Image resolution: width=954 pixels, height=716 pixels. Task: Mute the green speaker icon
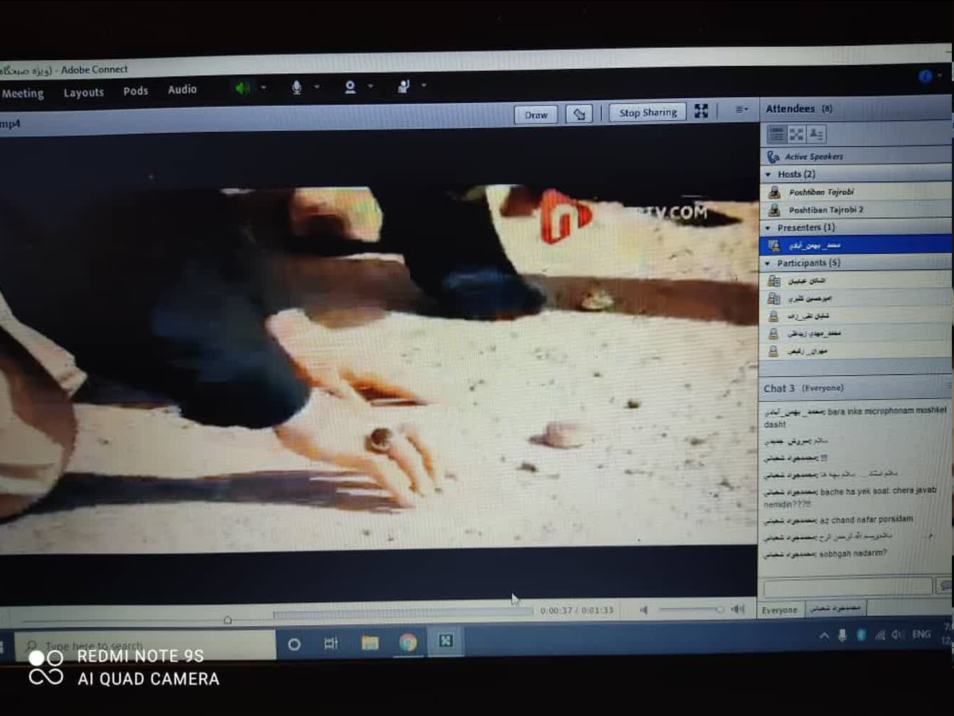pos(243,88)
